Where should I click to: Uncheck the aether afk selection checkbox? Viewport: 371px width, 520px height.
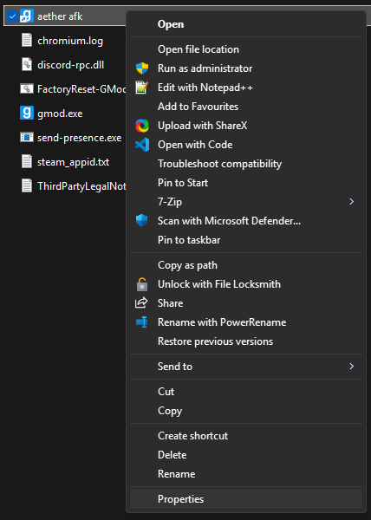coord(12,16)
